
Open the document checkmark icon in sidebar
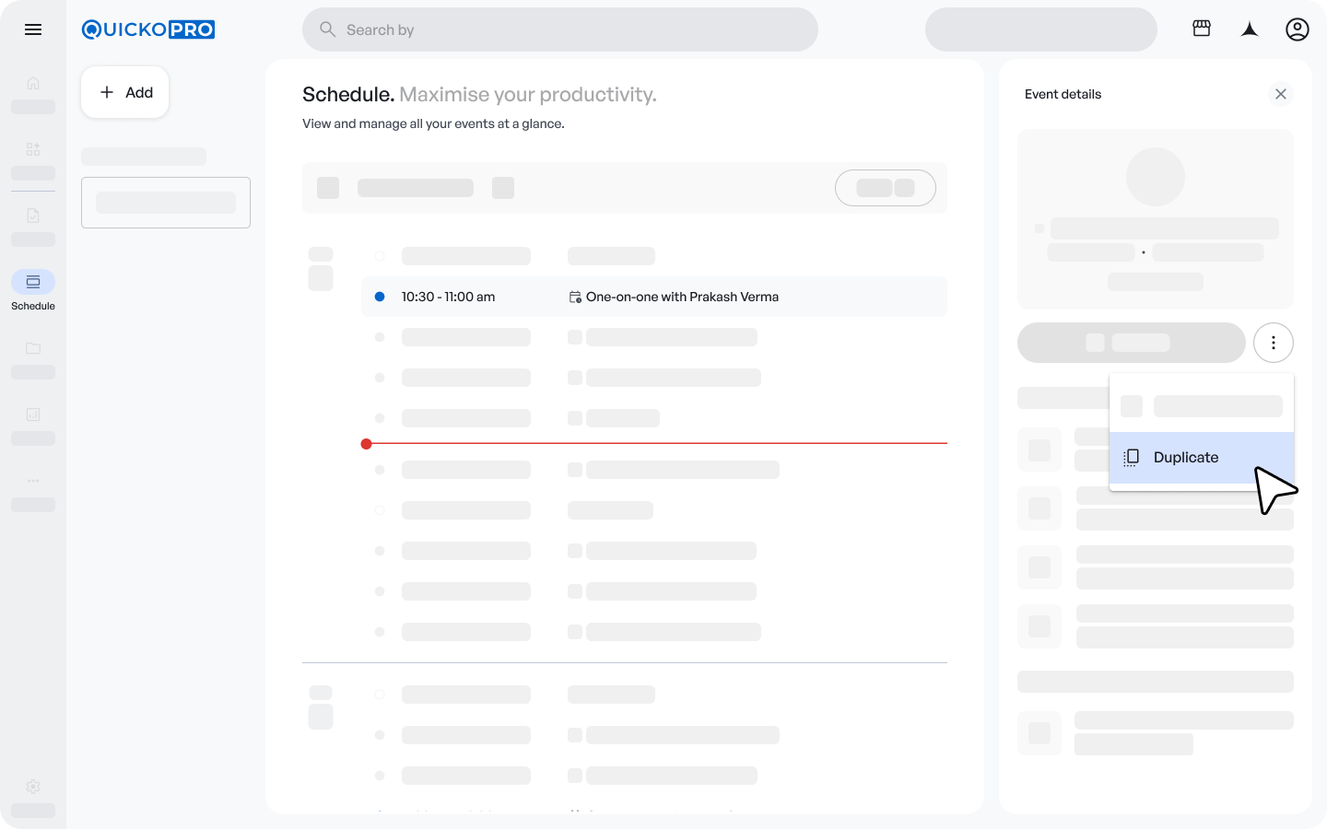(33, 216)
